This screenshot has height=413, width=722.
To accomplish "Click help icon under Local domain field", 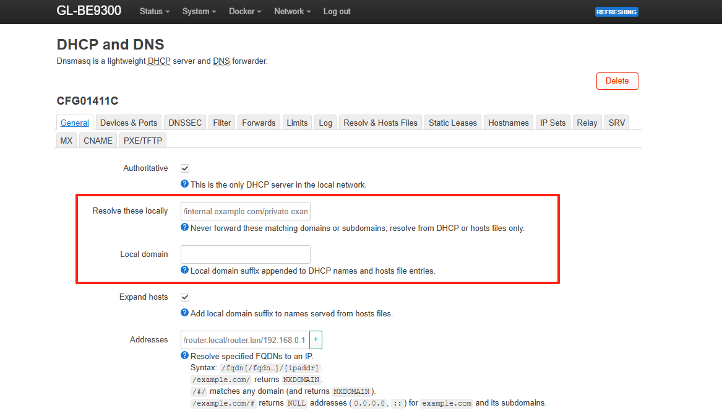I will [x=184, y=270].
